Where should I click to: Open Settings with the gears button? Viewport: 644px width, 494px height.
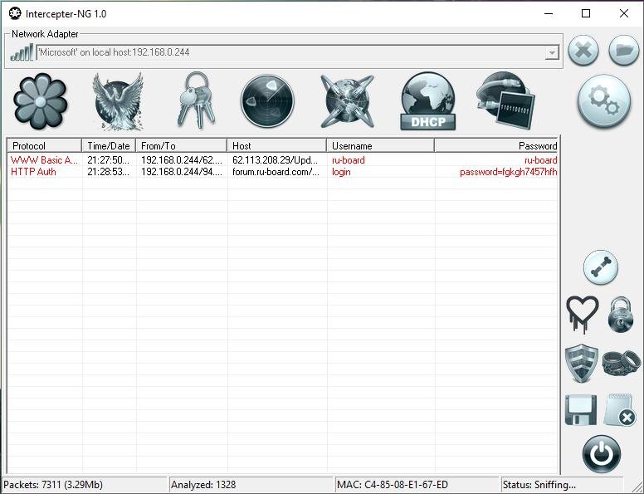tap(604, 100)
